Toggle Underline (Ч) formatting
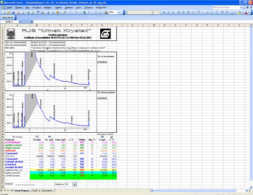This screenshot has width=253, height=195. (173, 12)
